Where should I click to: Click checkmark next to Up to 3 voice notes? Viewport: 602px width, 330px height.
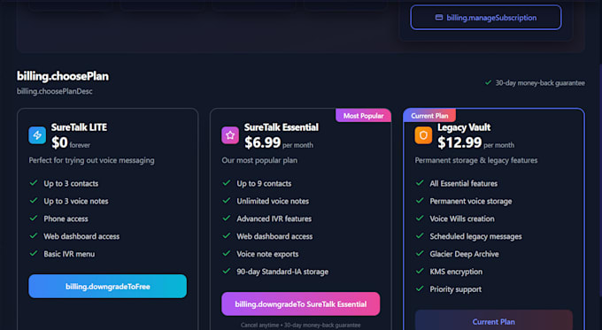tap(34, 200)
